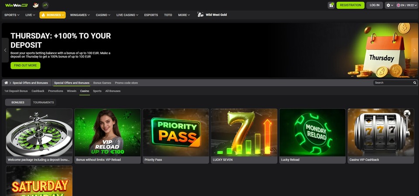Open the Monday Reload card image

coord(313,132)
